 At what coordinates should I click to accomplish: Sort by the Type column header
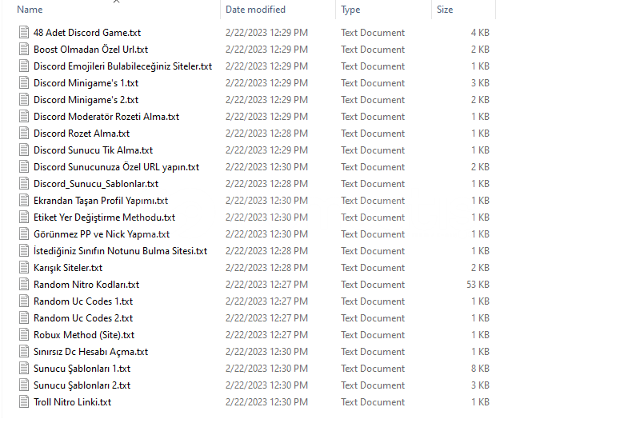(x=350, y=10)
